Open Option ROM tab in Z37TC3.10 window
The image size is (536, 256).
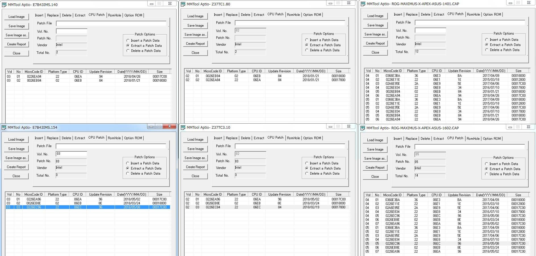click(312, 138)
